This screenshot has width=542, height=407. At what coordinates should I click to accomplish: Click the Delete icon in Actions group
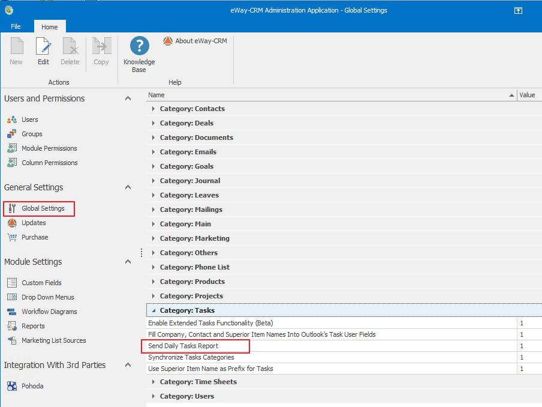pyautogui.click(x=70, y=46)
